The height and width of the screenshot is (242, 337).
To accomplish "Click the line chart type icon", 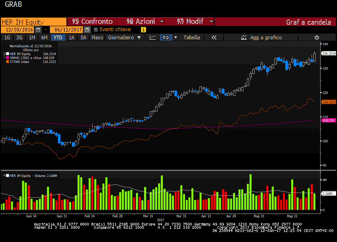I will click(153, 37).
